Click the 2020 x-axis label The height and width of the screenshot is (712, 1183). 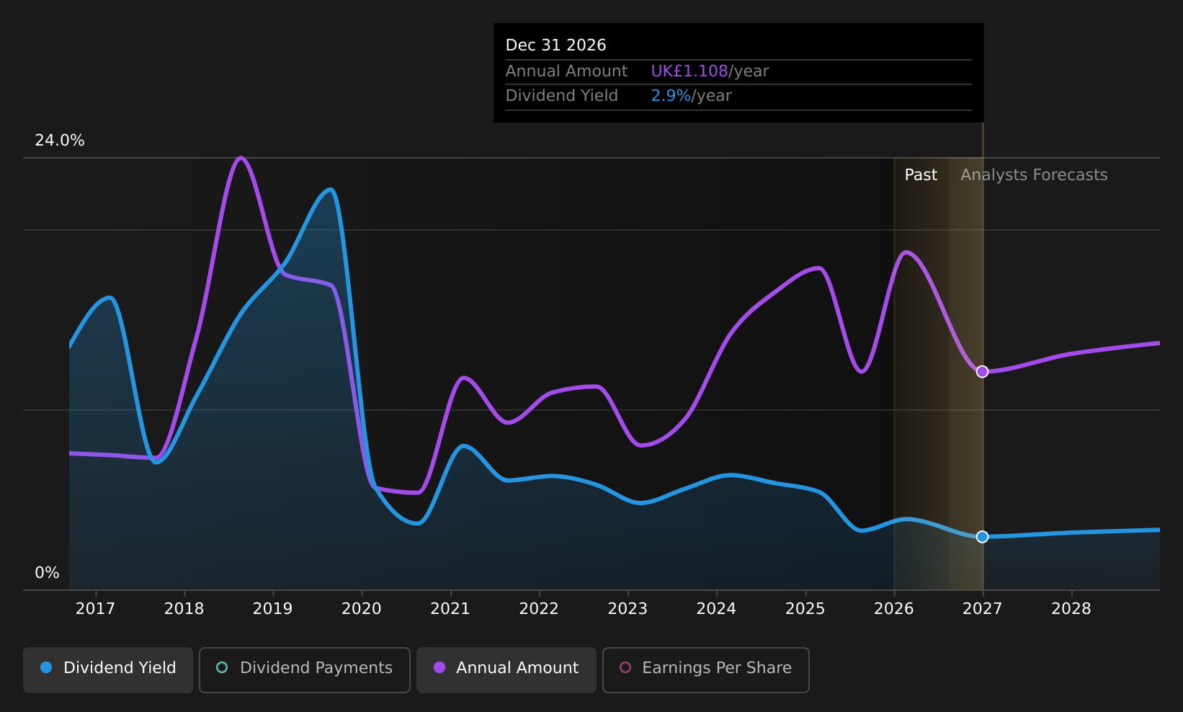click(362, 609)
